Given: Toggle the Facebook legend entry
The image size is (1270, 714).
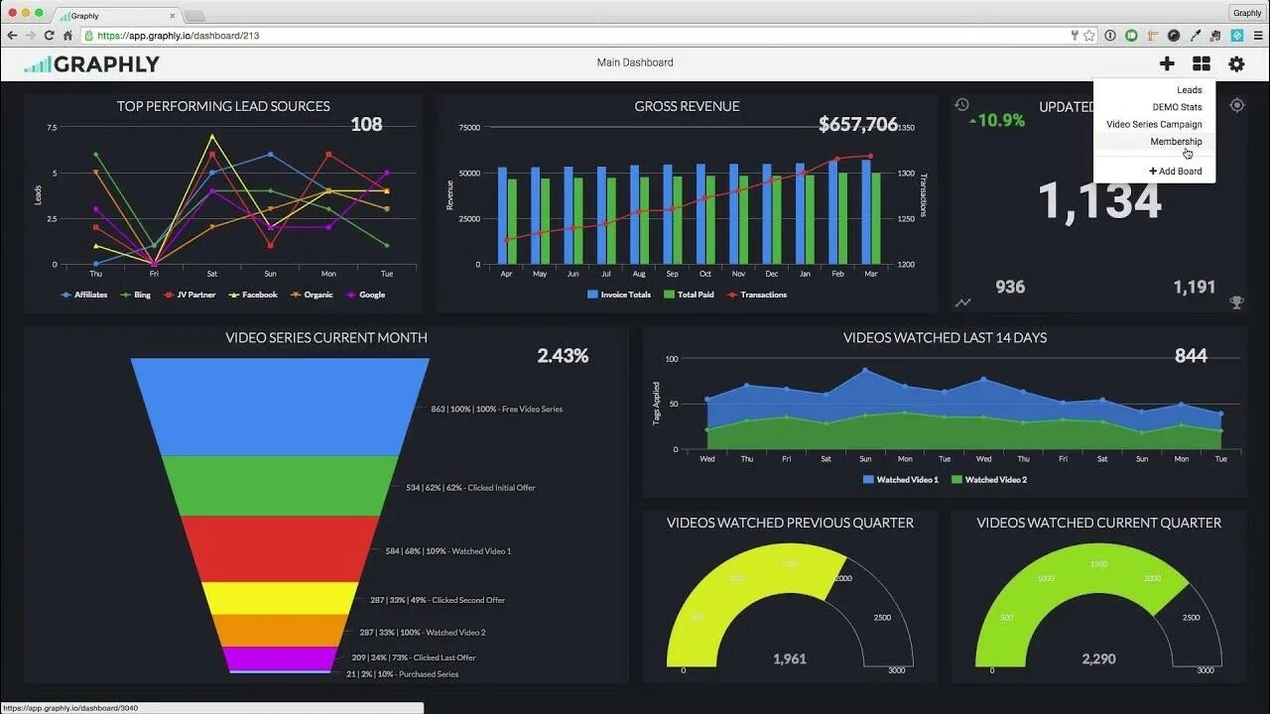Looking at the screenshot, I should (253, 295).
